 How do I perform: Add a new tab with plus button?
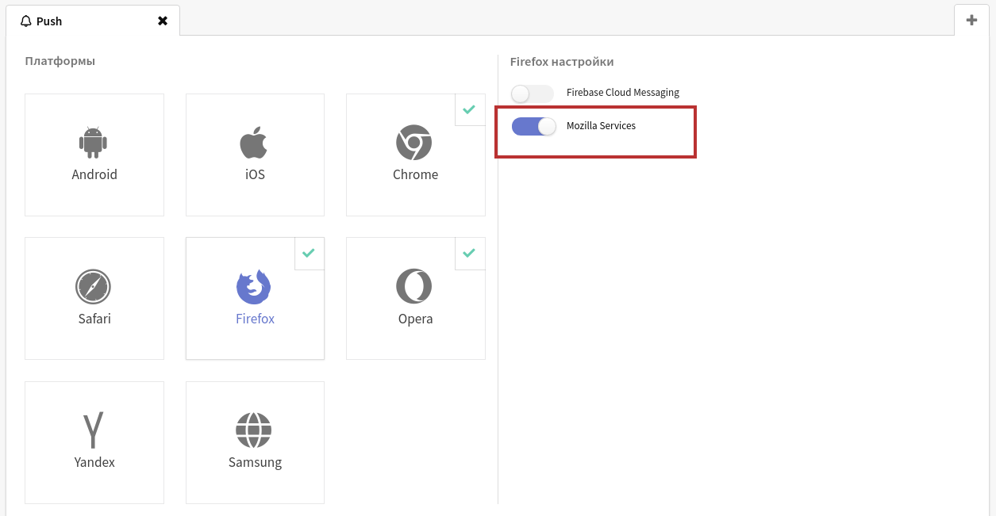[971, 21]
